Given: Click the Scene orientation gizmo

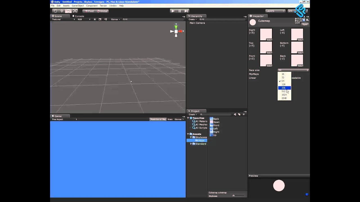Looking at the screenshot, I should 176,31.
